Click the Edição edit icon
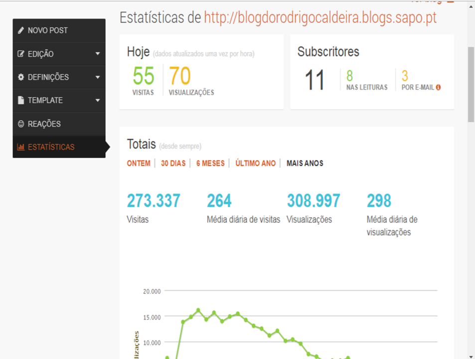The width and height of the screenshot is (475, 359). pos(20,53)
